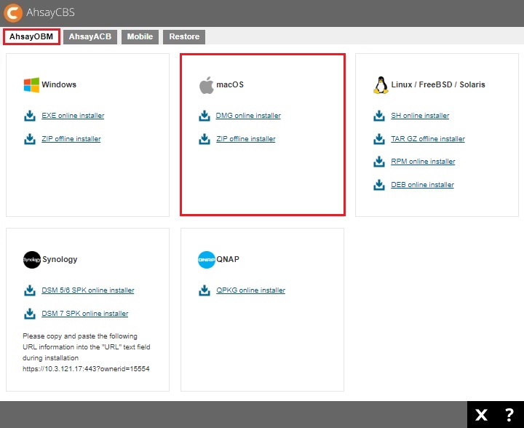Close the page with the X button
Image resolution: width=524 pixels, height=428 pixels.
[x=481, y=415]
